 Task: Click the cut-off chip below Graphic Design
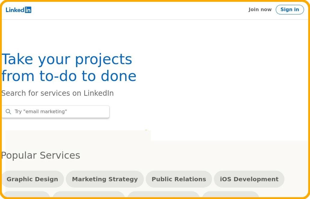click(26, 194)
